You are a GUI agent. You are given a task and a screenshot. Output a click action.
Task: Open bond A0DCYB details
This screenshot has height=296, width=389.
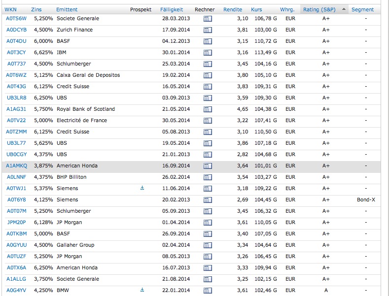(16, 30)
